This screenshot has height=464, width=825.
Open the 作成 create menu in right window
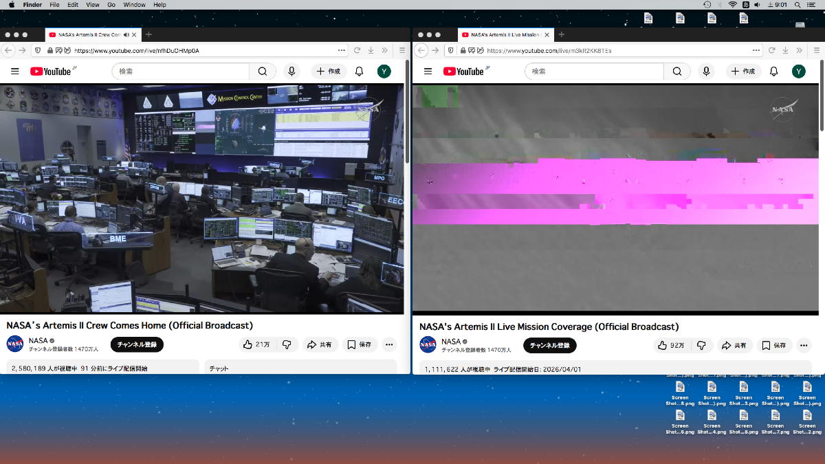point(742,71)
